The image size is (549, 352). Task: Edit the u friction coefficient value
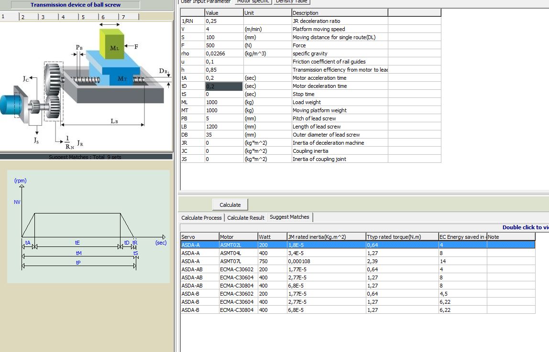tap(224, 62)
